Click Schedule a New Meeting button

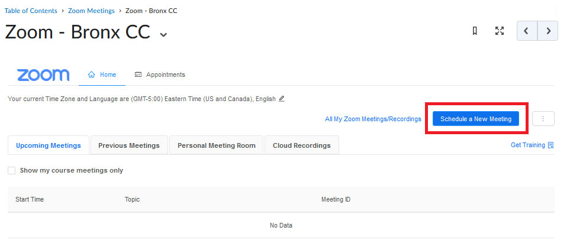(x=476, y=119)
